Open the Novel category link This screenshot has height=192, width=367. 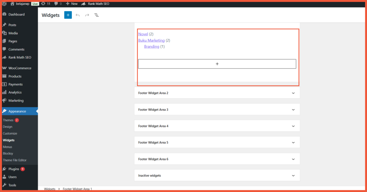point(143,34)
